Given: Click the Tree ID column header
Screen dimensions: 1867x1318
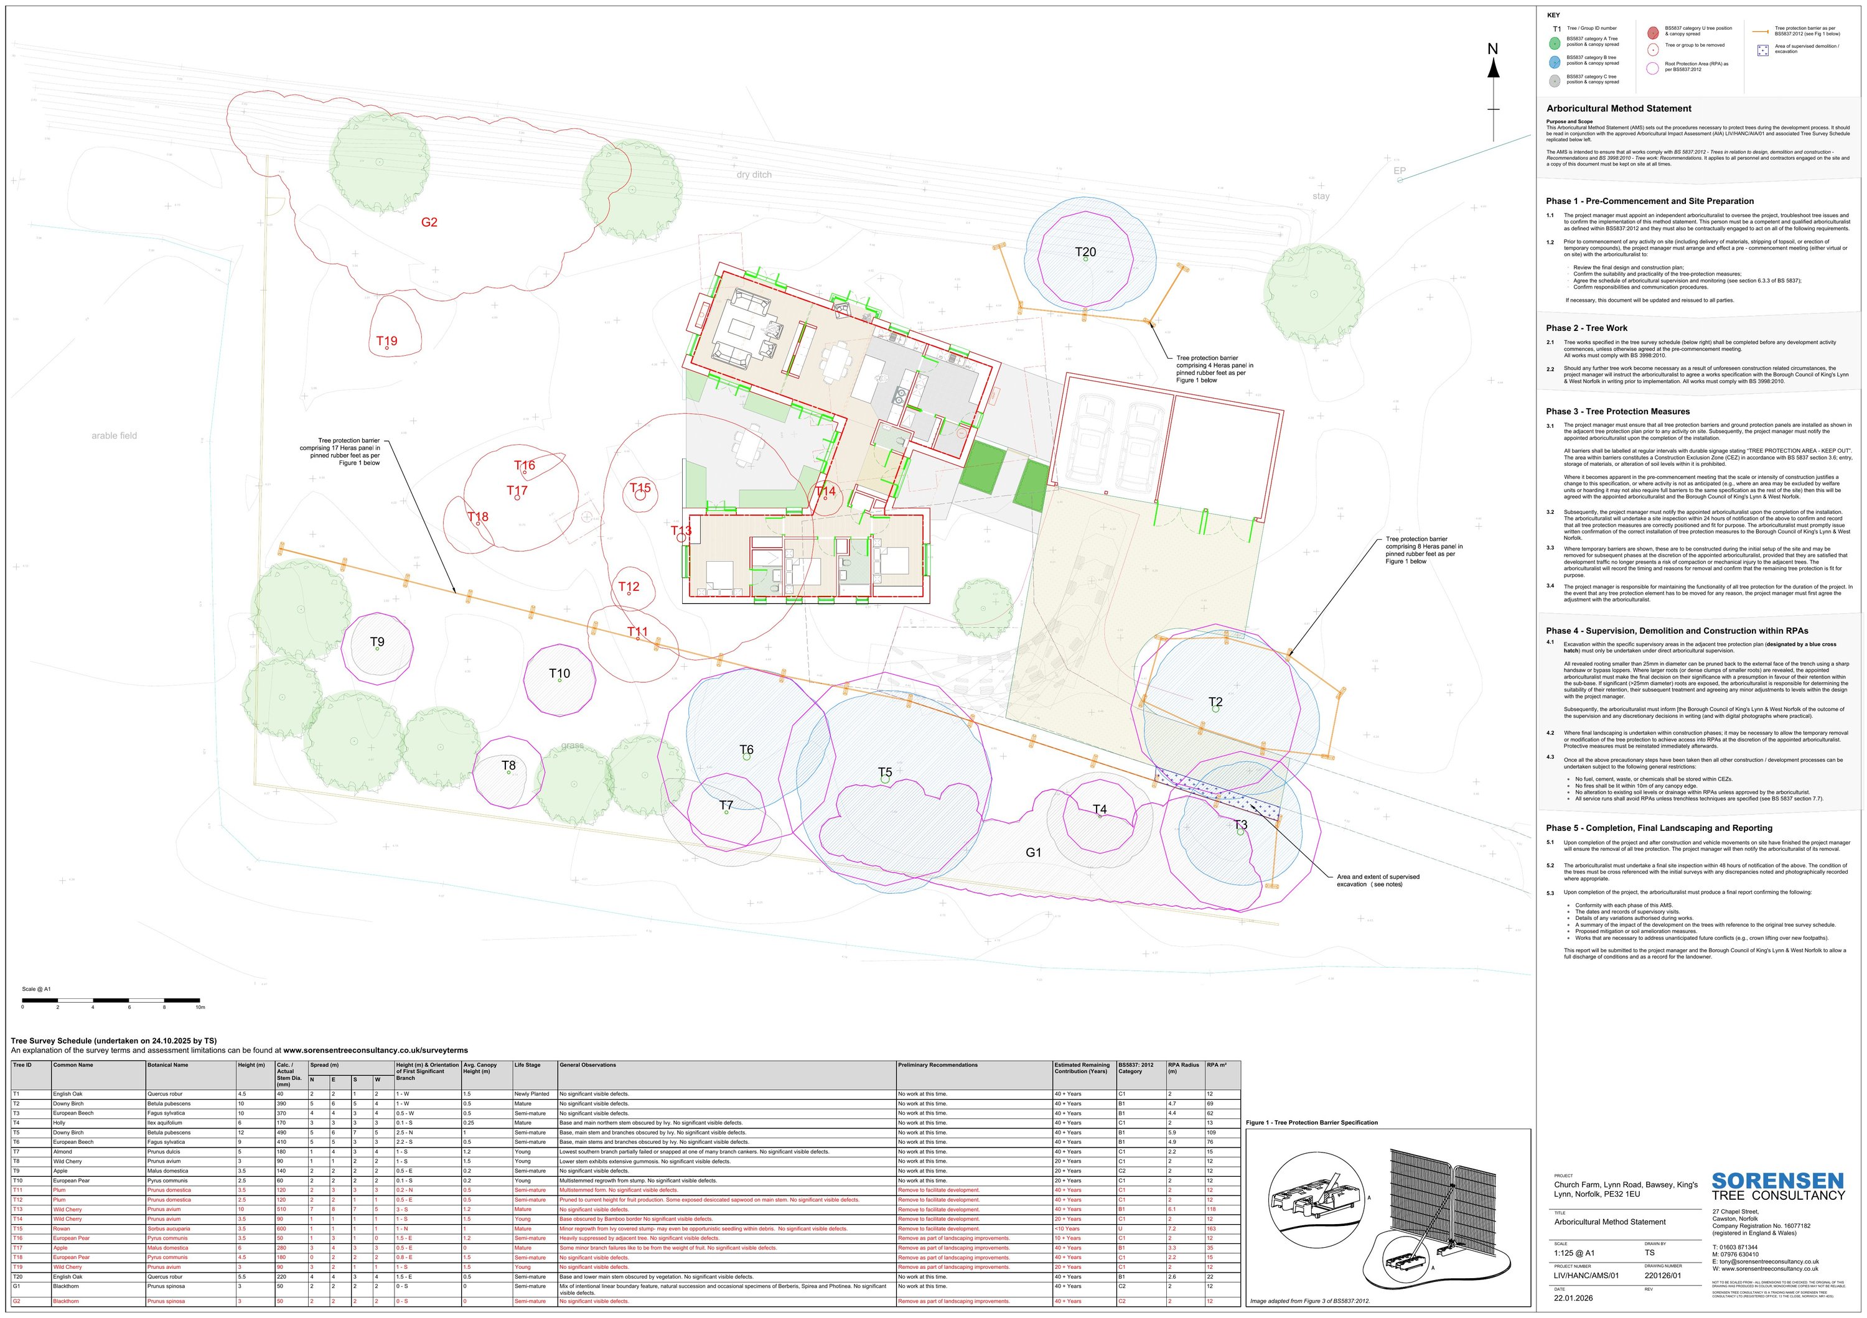Looking at the screenshot, I should click(23, 1064).
